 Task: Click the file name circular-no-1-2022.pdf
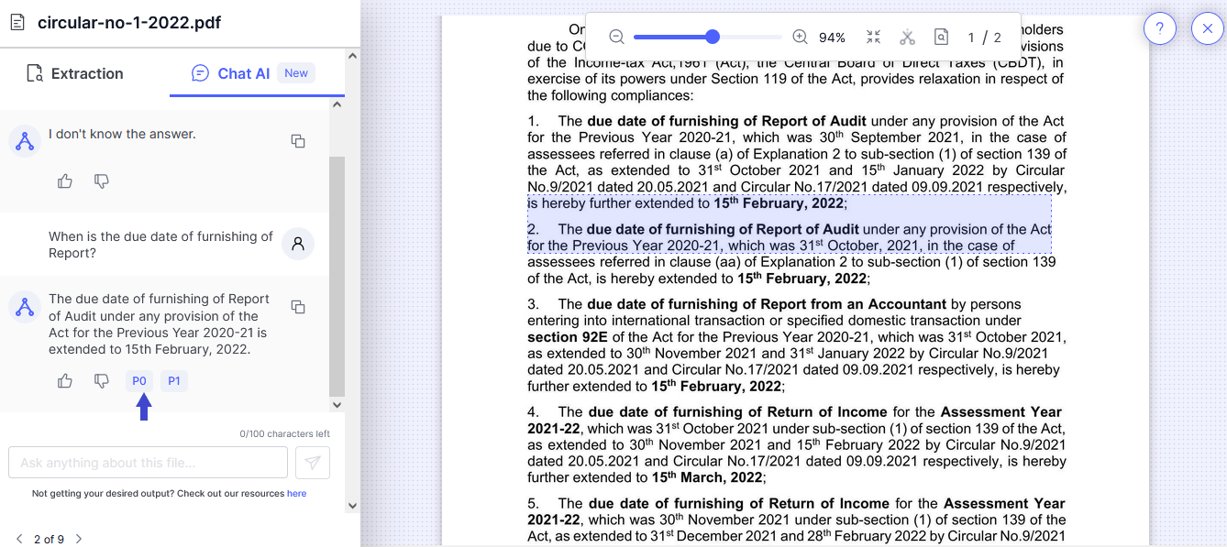pos(129,23)
